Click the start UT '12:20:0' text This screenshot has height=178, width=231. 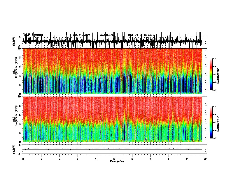coord(149,35)
